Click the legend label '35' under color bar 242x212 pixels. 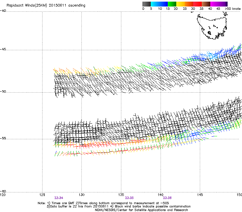click(201, 9)
